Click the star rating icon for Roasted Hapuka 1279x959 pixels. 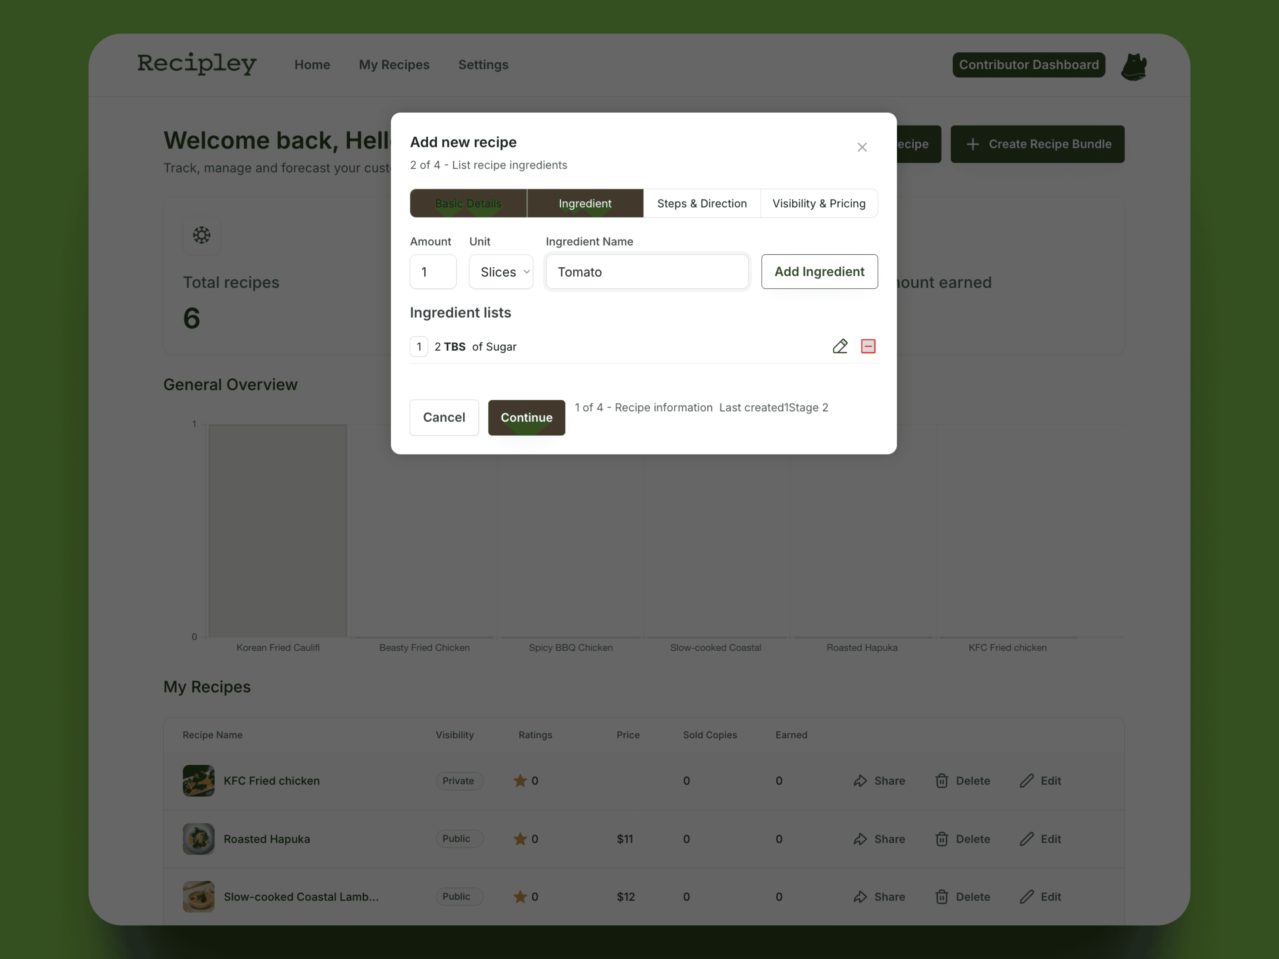520,839
